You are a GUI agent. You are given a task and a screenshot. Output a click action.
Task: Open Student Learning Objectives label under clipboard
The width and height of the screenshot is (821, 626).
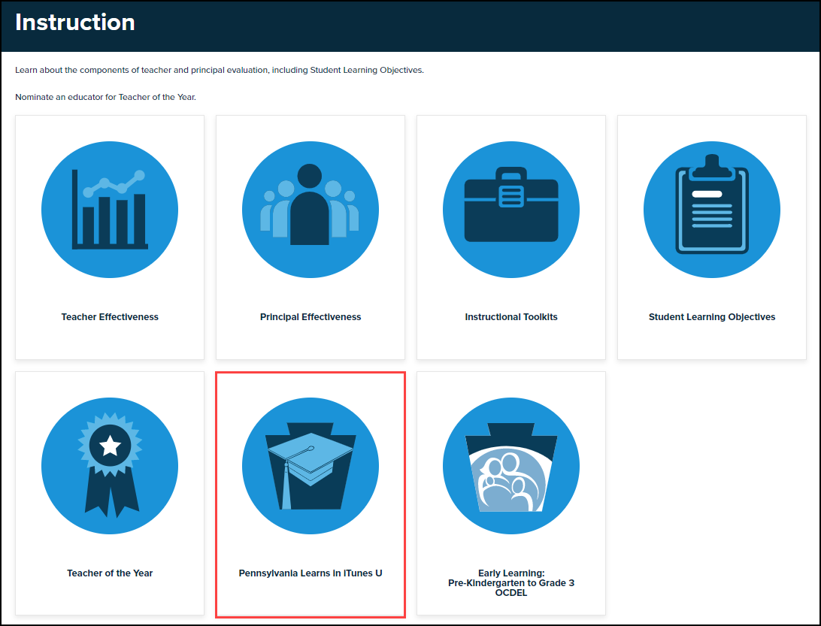click(712, 317)
